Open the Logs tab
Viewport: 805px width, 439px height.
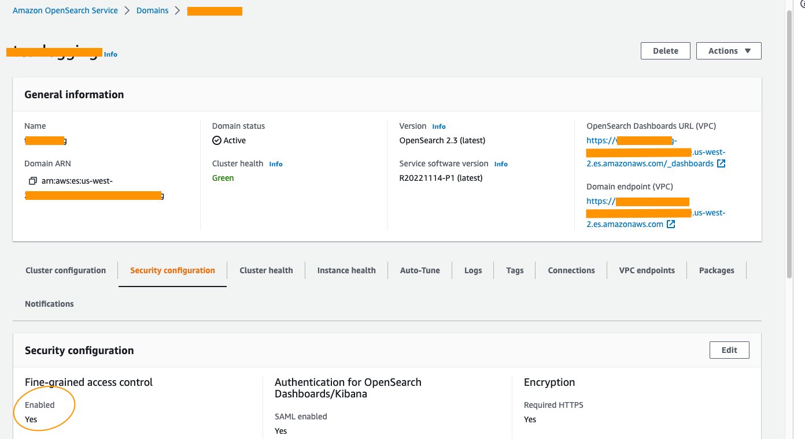472,270
